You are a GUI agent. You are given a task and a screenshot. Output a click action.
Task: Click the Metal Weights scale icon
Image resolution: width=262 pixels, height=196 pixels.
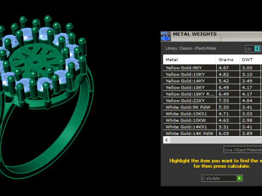point(165,36)
